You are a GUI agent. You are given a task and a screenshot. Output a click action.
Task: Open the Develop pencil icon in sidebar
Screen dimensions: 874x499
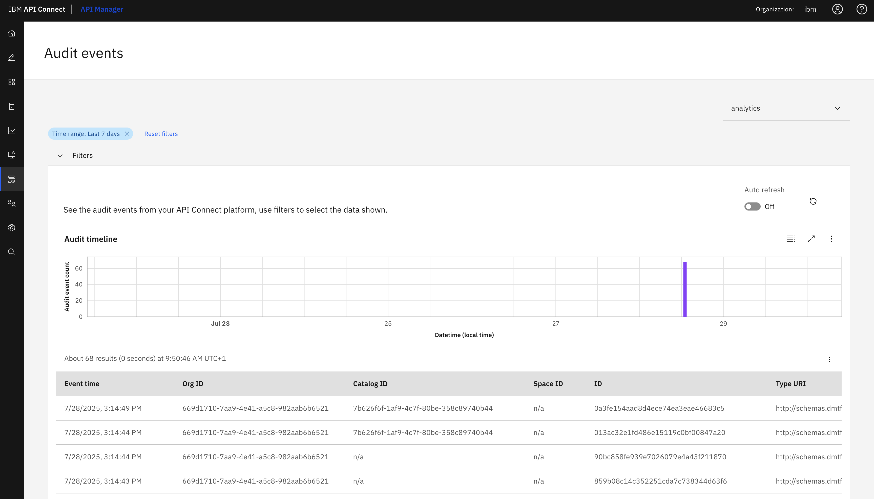12,58
